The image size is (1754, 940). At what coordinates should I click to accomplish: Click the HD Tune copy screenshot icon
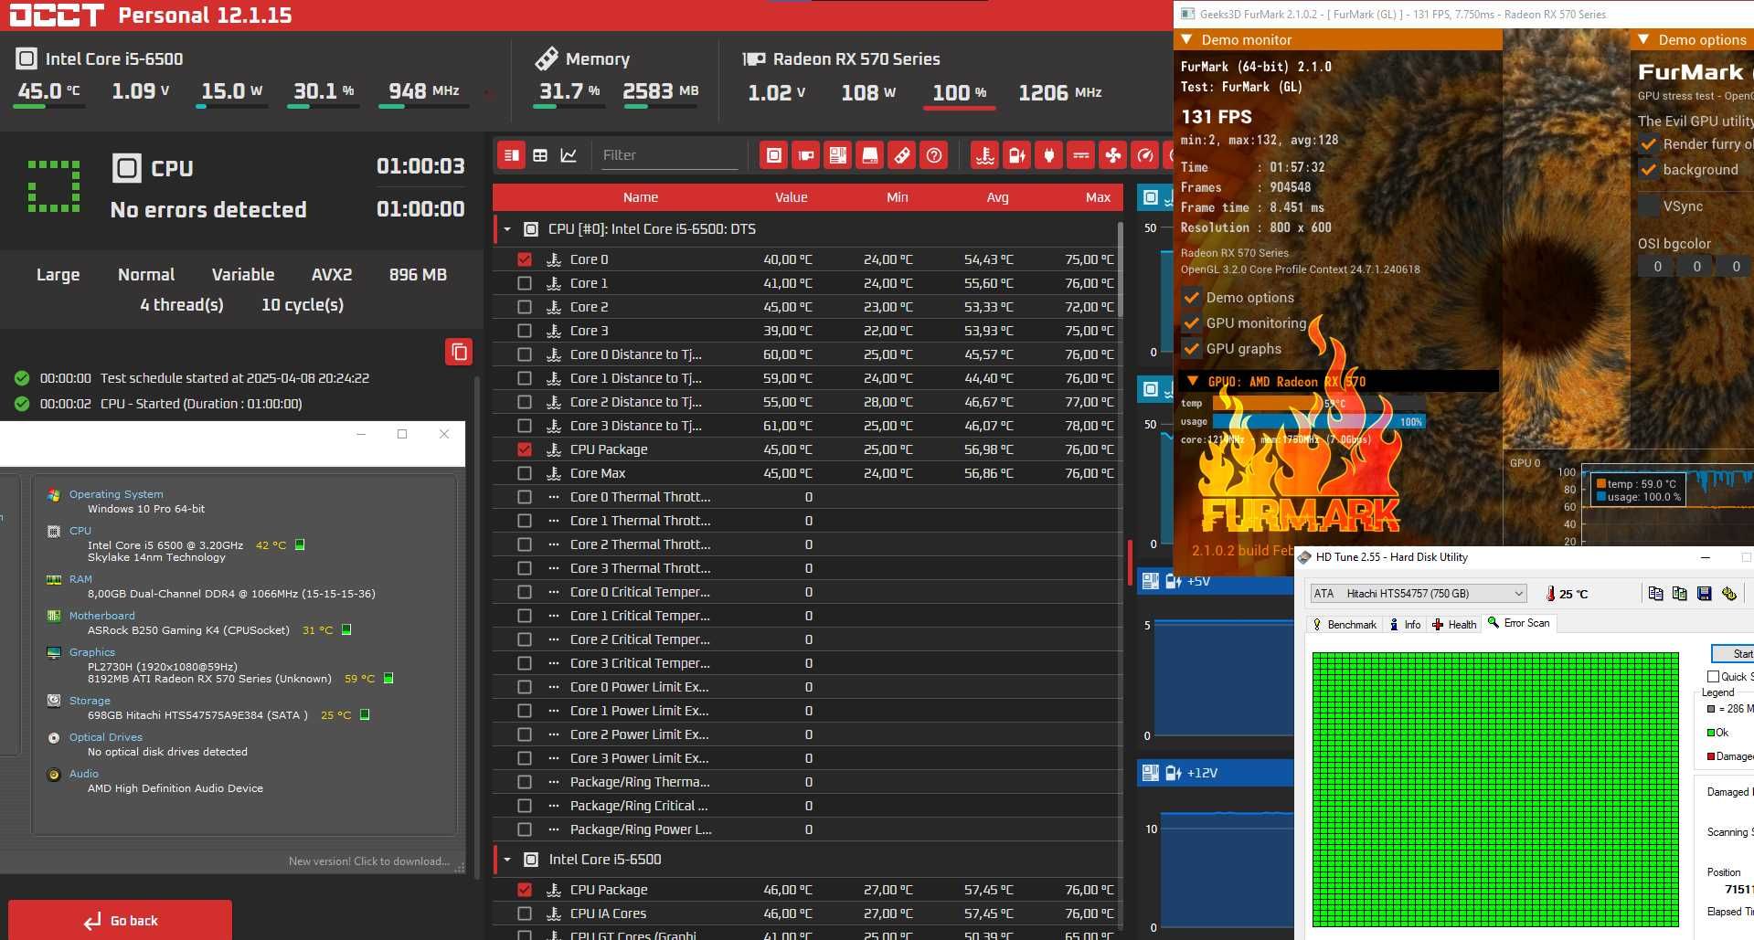(x=1679, y=594)
